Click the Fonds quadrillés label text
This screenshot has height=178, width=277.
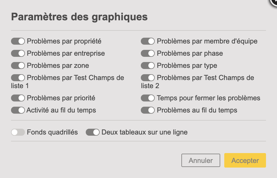coord(52,132)
